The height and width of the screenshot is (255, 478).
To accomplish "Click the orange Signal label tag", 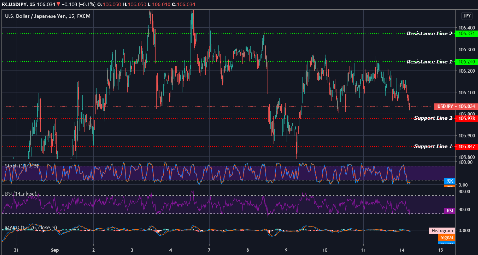I will (446, 238).
